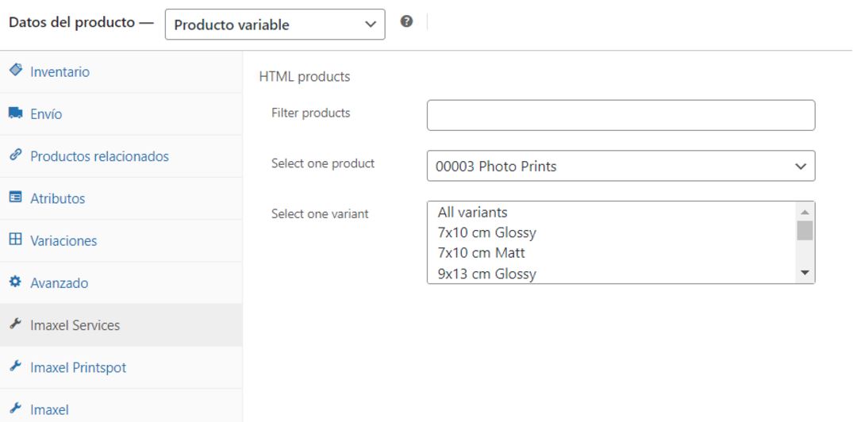
Task: Click the Variaciones grid icon
Action: (x=15, y=240)
